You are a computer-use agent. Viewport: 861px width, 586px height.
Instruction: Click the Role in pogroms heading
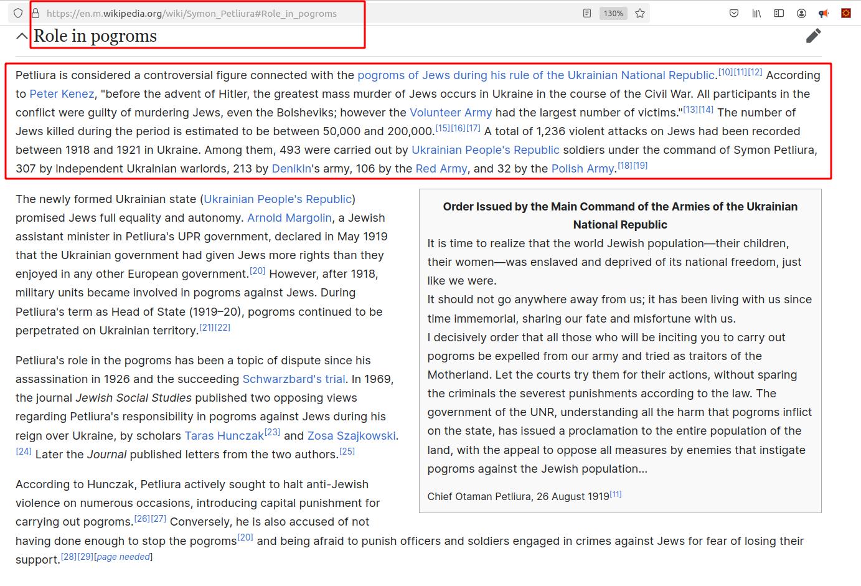coord(95,36)
